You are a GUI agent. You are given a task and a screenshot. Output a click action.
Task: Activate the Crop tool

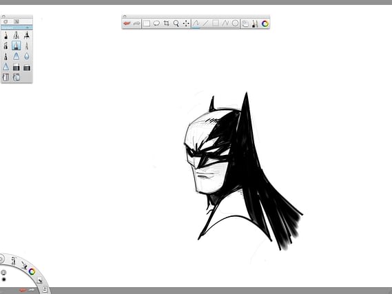coord(166,23)
